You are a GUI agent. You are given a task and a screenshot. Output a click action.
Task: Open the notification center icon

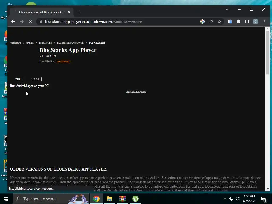[x=263, y=199]
